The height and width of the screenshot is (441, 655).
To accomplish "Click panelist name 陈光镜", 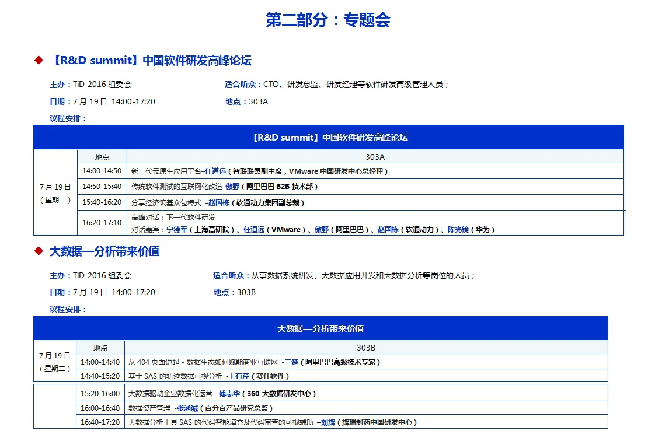I will pyautogui.click(x=458, y=230).
